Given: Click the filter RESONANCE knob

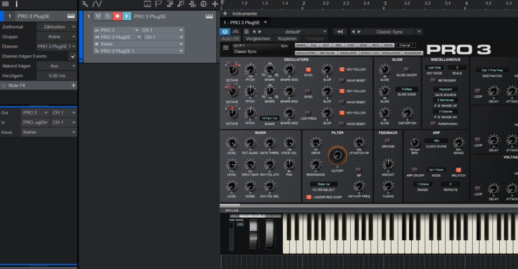Looking at the screenshot, I should (316, 165).
